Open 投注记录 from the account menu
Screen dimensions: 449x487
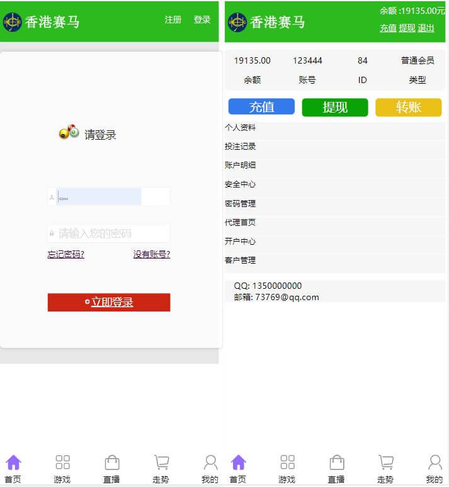point(241,147)
